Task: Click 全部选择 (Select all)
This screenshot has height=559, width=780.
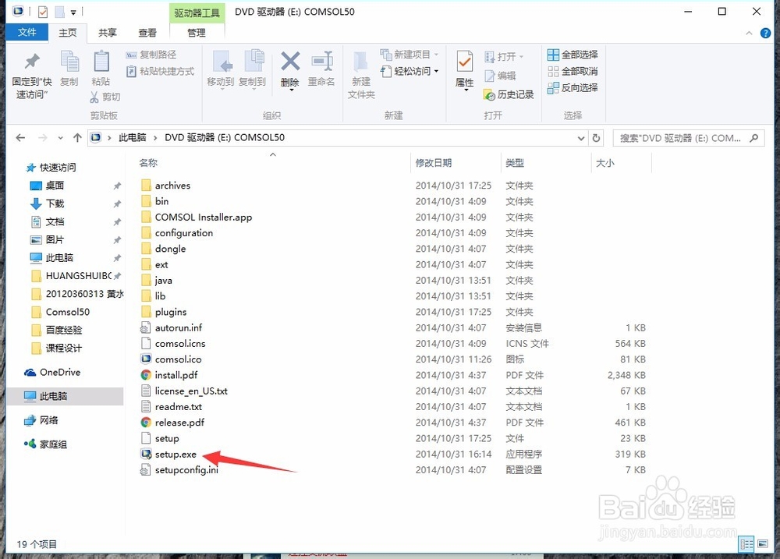Action: (573, 55)
